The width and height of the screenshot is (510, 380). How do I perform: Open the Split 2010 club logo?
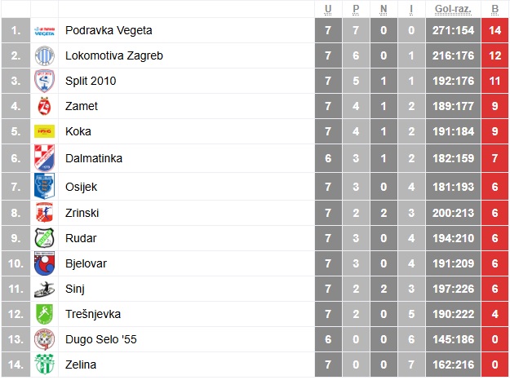point(44,81)
